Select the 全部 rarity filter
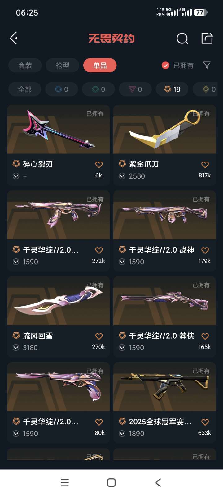 (25, 89)
